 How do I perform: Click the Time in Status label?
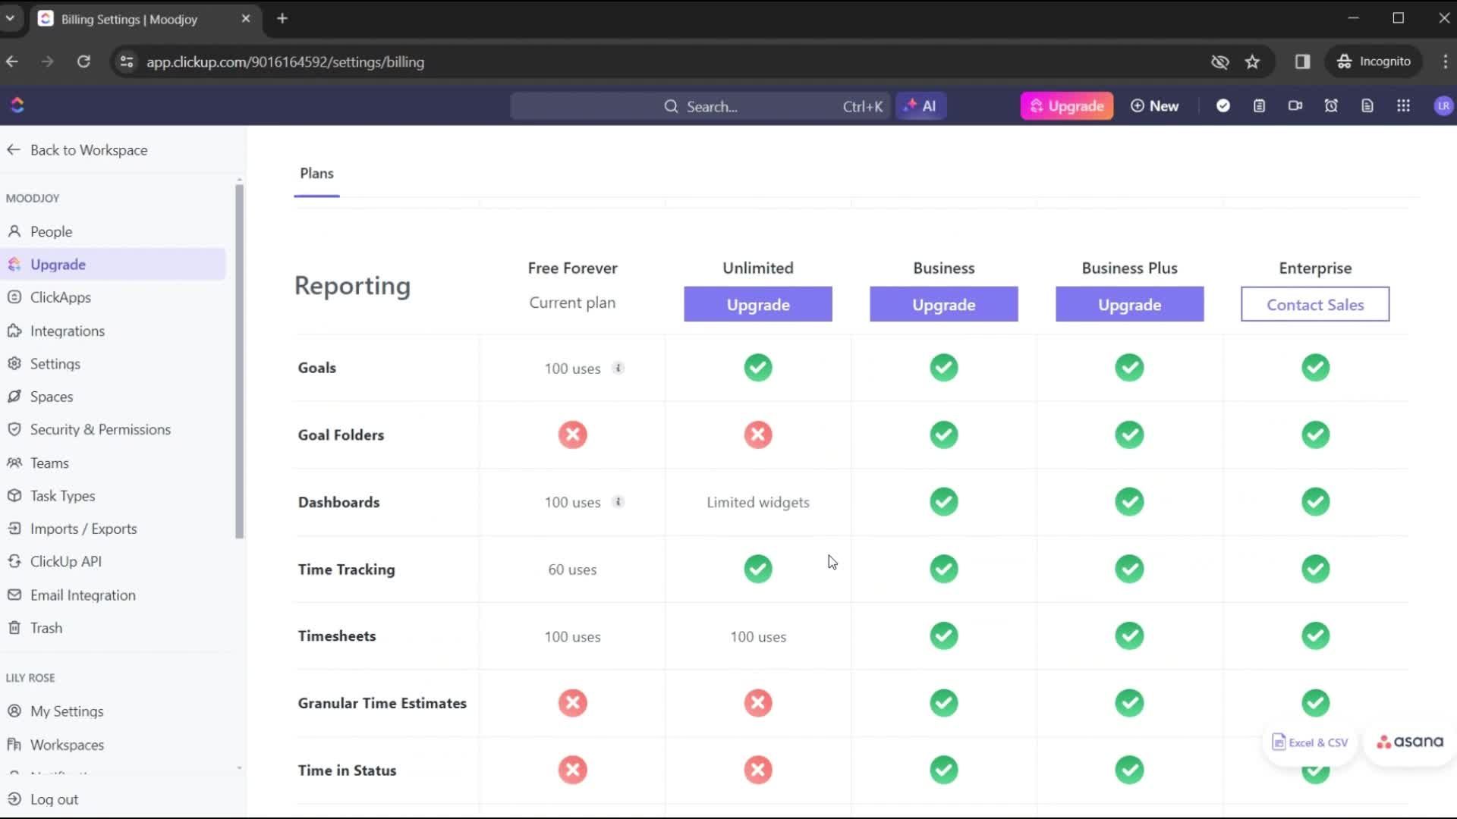click(x=347, y=770)
